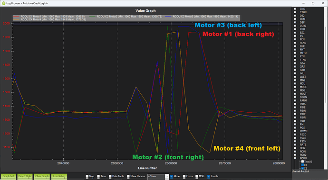Select the PM entry in the tree
This screenshot has width=328, height=180.
(x=302, y=125)
